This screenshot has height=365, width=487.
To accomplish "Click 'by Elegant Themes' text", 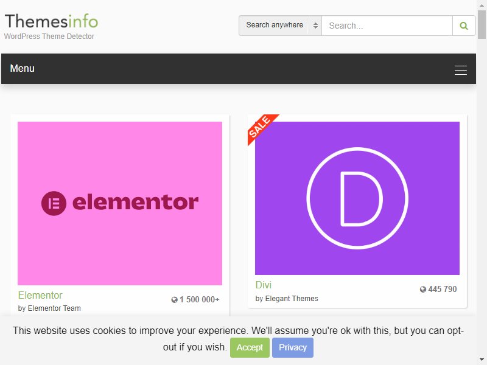I will pos(287,299).
